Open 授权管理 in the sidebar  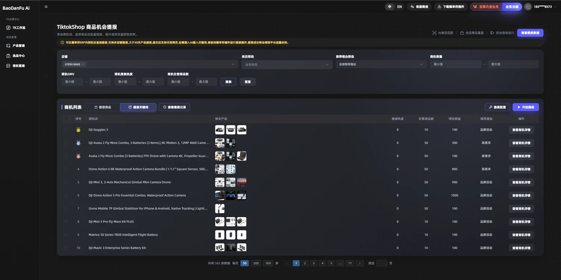(16, 66)
